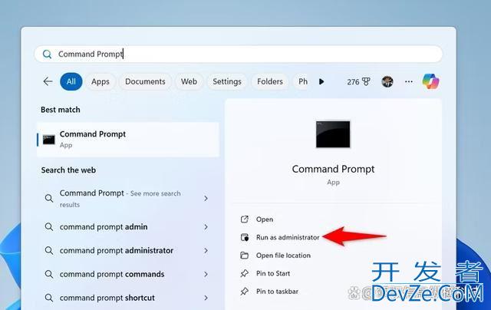This screenshot has width=491, height=310.
Task: Click the search magnifier icon in search box
Action: click(47, 54)
